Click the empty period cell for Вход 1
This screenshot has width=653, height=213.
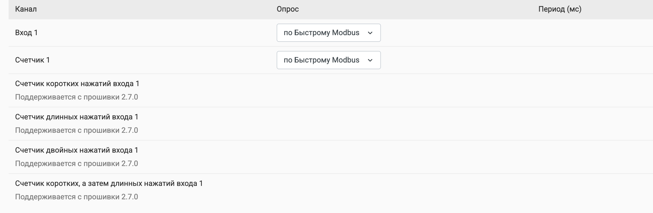pos(560,33)
